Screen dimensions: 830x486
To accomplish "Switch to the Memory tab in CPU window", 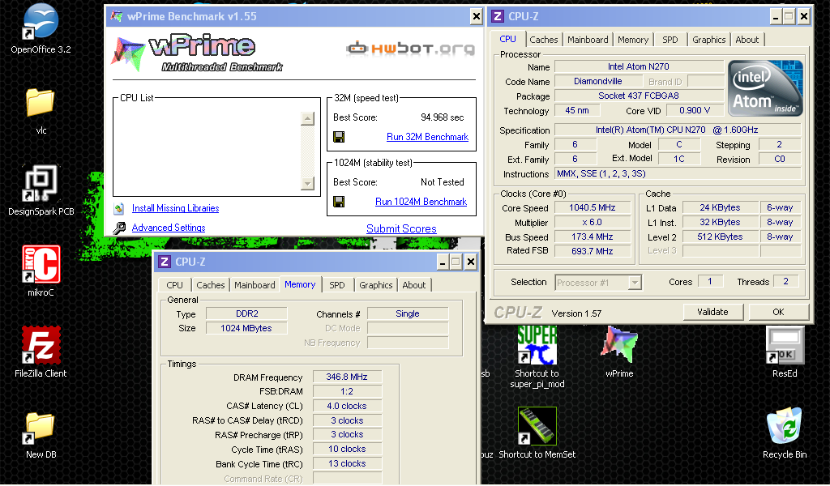I will [632, 40].
